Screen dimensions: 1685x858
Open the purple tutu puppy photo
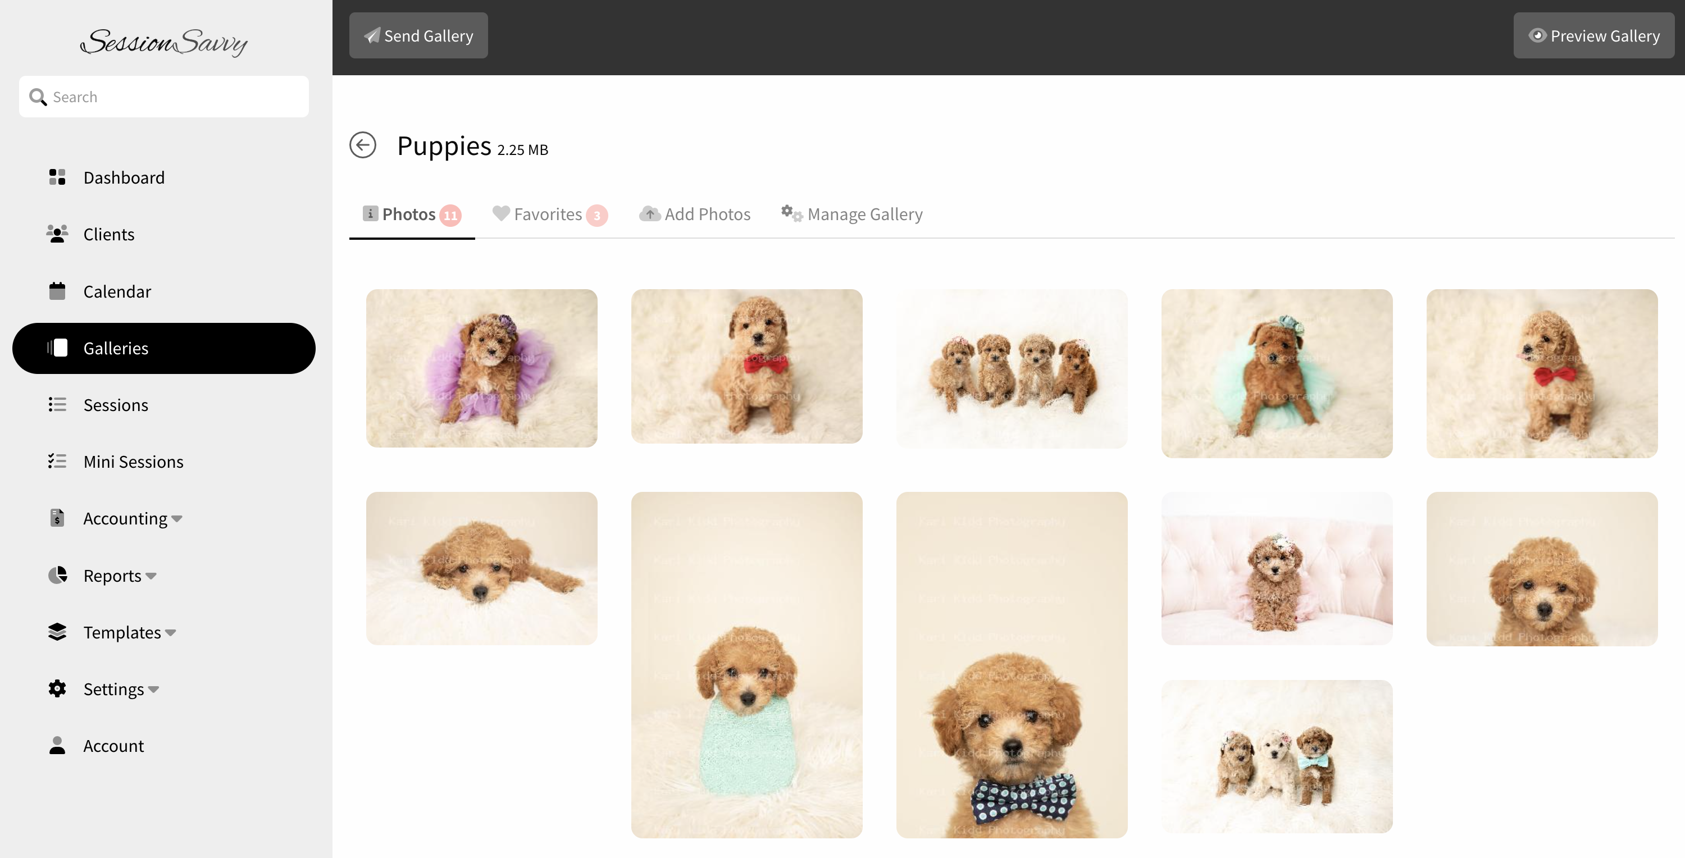tap(481, 368)
